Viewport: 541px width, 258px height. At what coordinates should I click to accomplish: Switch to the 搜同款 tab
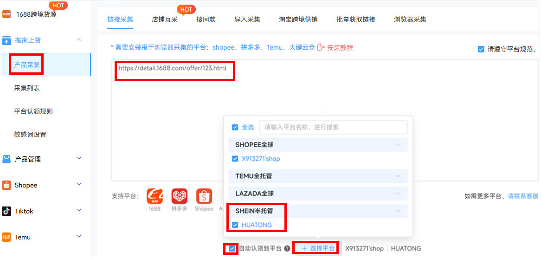(x=206, y=19)
